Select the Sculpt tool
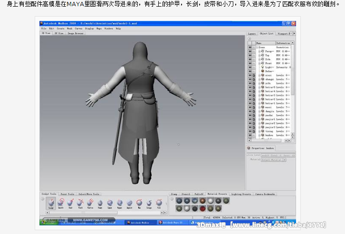Viewport: 345px width, 234px height. (51, 203)
